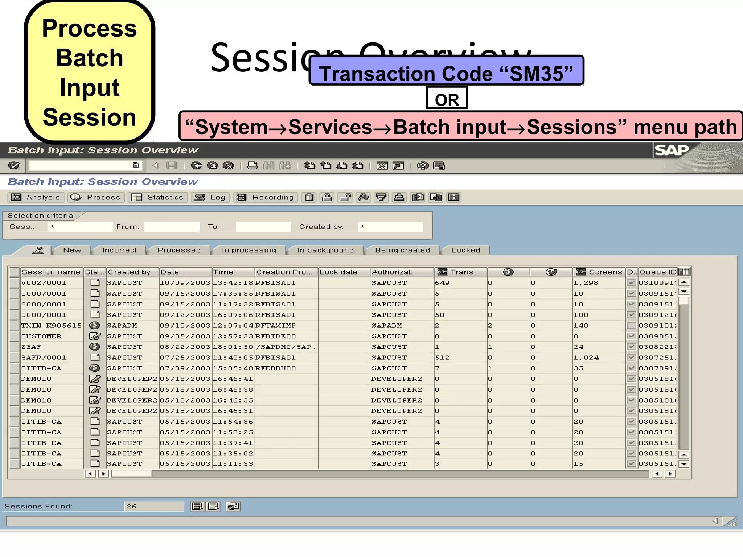Screen dimensions: 743x557
Task: Toggle D. checkbox for session 9000/0001
Action: pos(632,315)
